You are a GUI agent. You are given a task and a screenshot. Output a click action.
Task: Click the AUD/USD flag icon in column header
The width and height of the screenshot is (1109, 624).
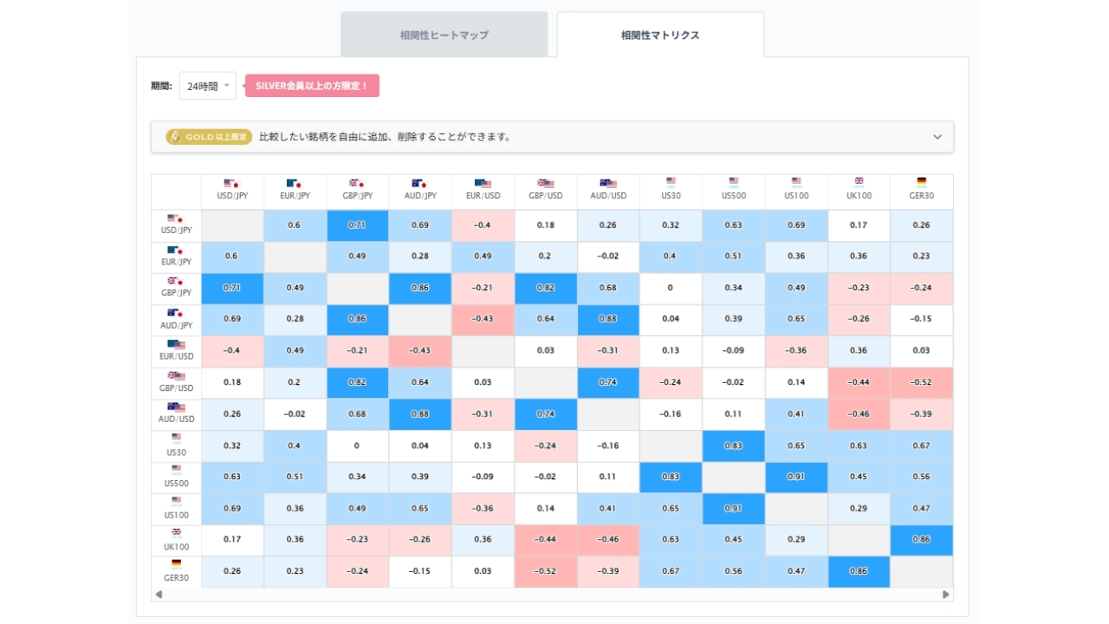[608, 183]
